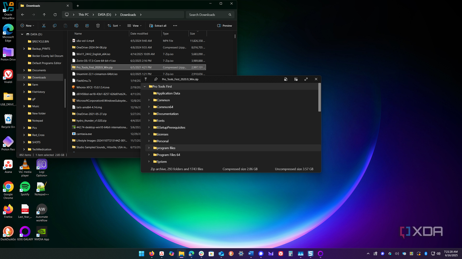Expand the Program Files 64 folder
Viewport: 462px width, 259px height.
tap(149, 155)
